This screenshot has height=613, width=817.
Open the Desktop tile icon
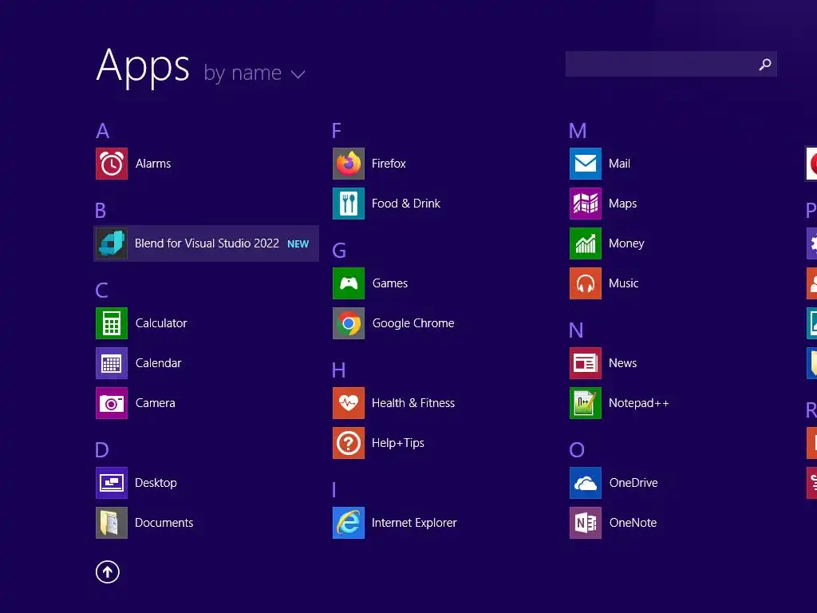pos(112,483)
